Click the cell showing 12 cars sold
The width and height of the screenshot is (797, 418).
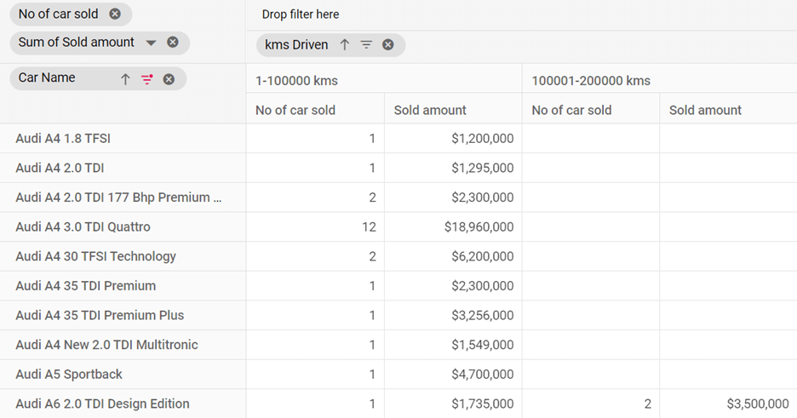pyautogui.click(x=315, y=226)
